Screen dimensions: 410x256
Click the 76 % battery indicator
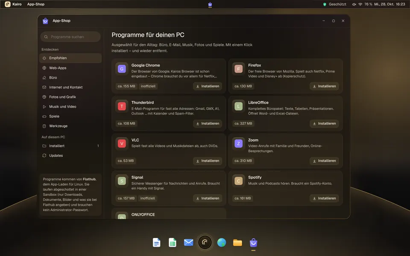[x=369, y=4]
